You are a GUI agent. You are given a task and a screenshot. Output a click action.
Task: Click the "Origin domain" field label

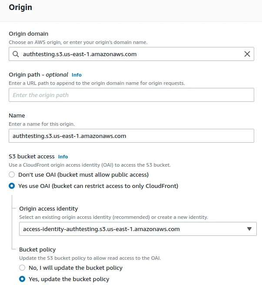(29, 34)
